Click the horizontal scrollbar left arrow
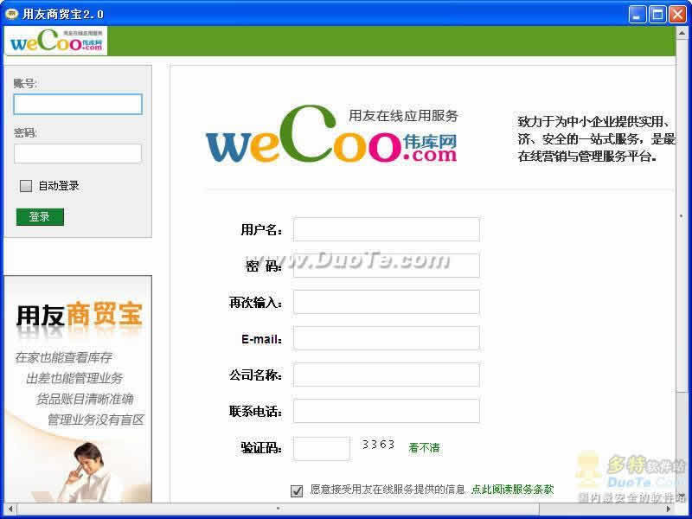The width and height of the screenshot is (692, 519). 10,509
